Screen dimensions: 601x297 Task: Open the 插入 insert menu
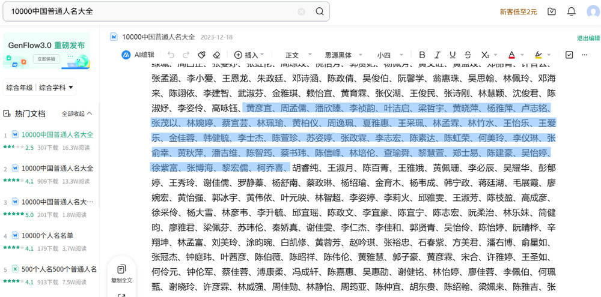point(249,55)
